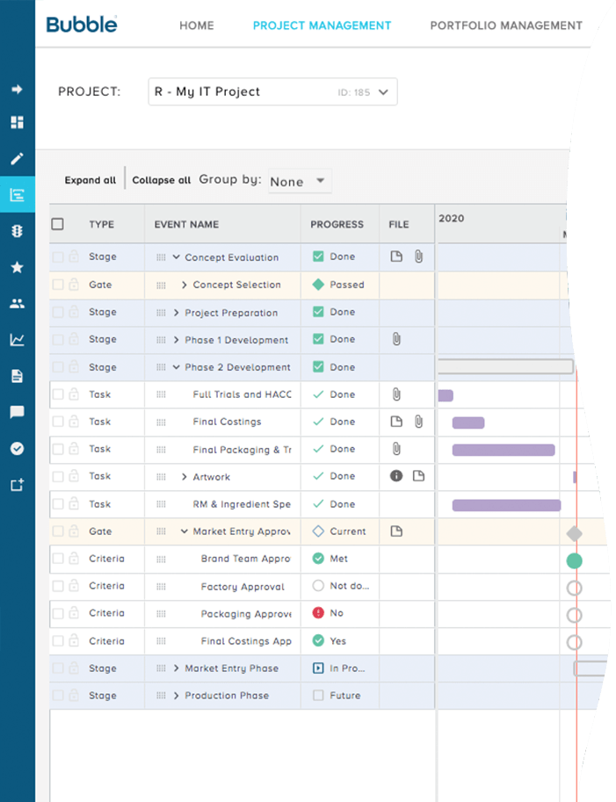Click the Bubble logo
The width and height of the screenshot is (616, 802).
82,25
